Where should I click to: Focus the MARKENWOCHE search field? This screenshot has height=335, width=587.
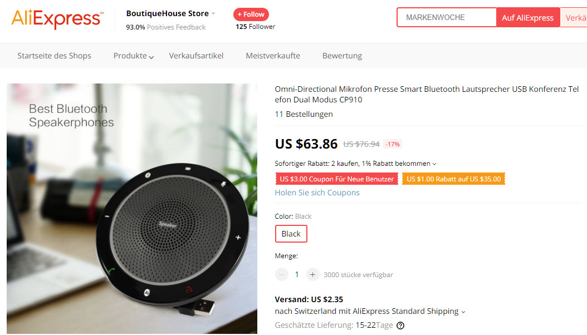(446, 18)
